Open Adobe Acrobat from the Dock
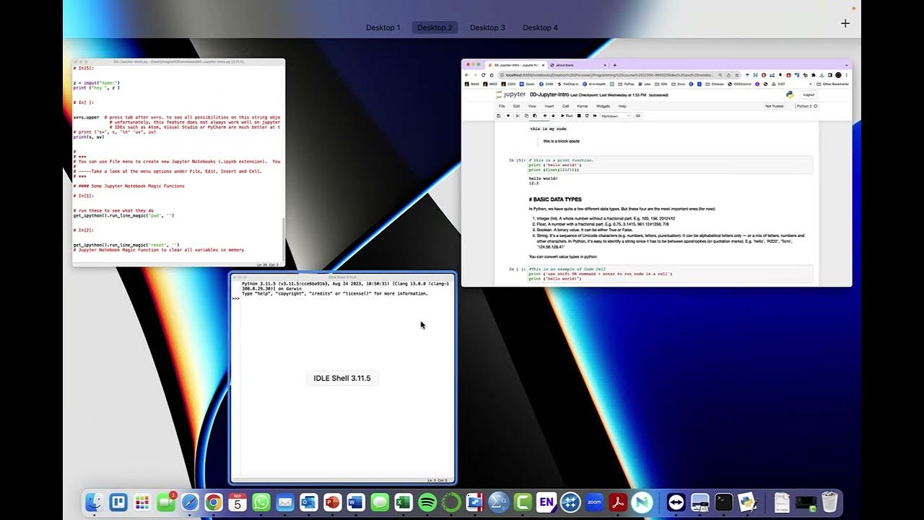This screenshot has width=924, height=520. tap(618, 503)
